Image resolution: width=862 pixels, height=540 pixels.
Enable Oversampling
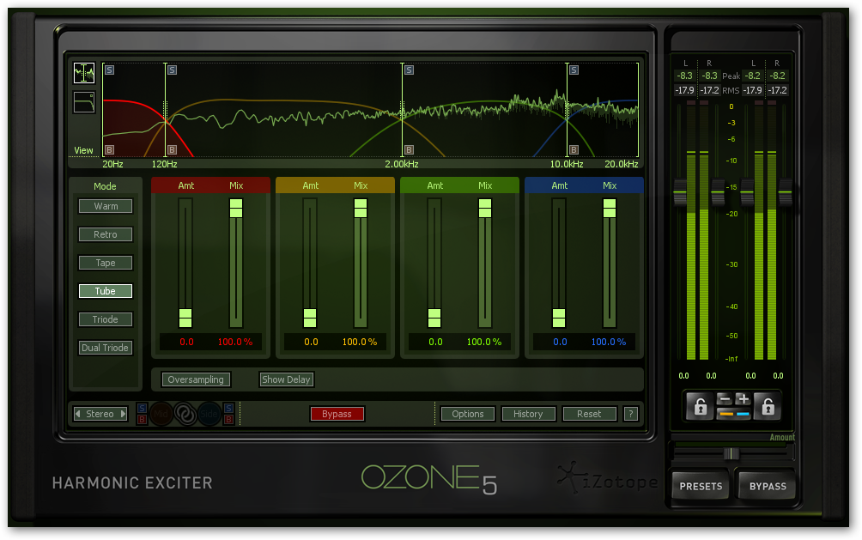pos(196,379)
